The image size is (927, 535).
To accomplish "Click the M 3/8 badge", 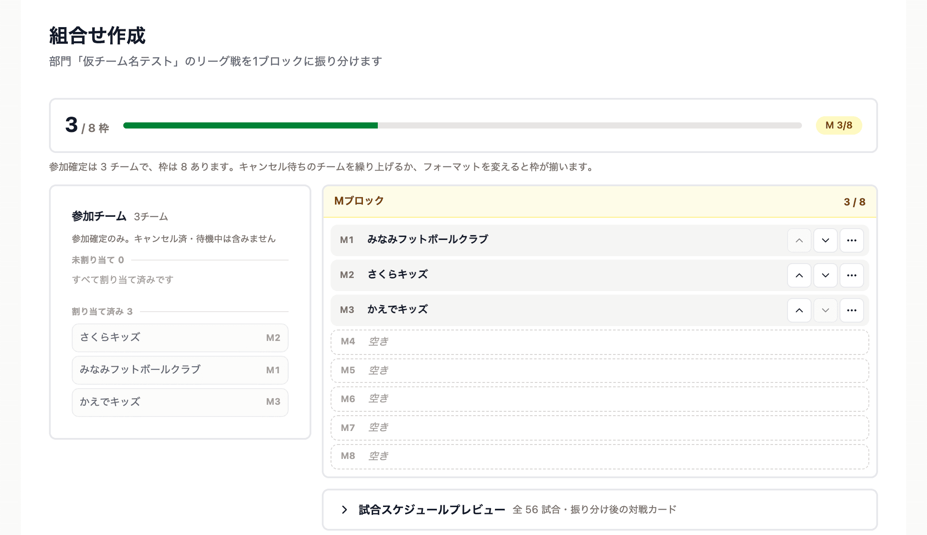I will point(839,125).
